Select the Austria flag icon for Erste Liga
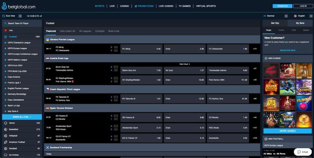 pyautogui.click(x=47, y=58)
